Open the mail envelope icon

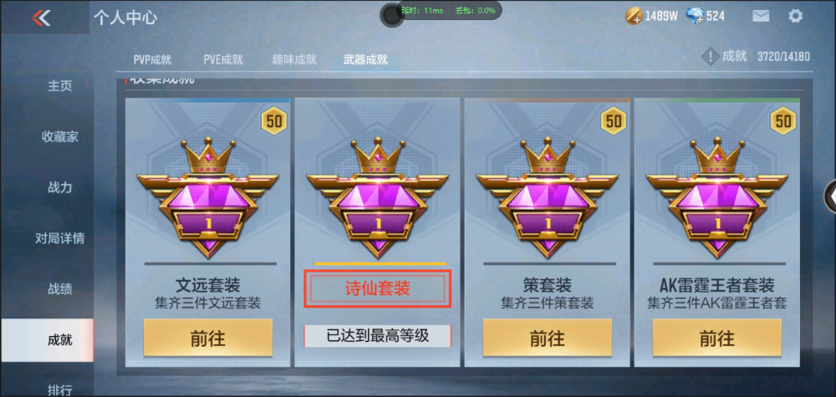click(761, 16)
